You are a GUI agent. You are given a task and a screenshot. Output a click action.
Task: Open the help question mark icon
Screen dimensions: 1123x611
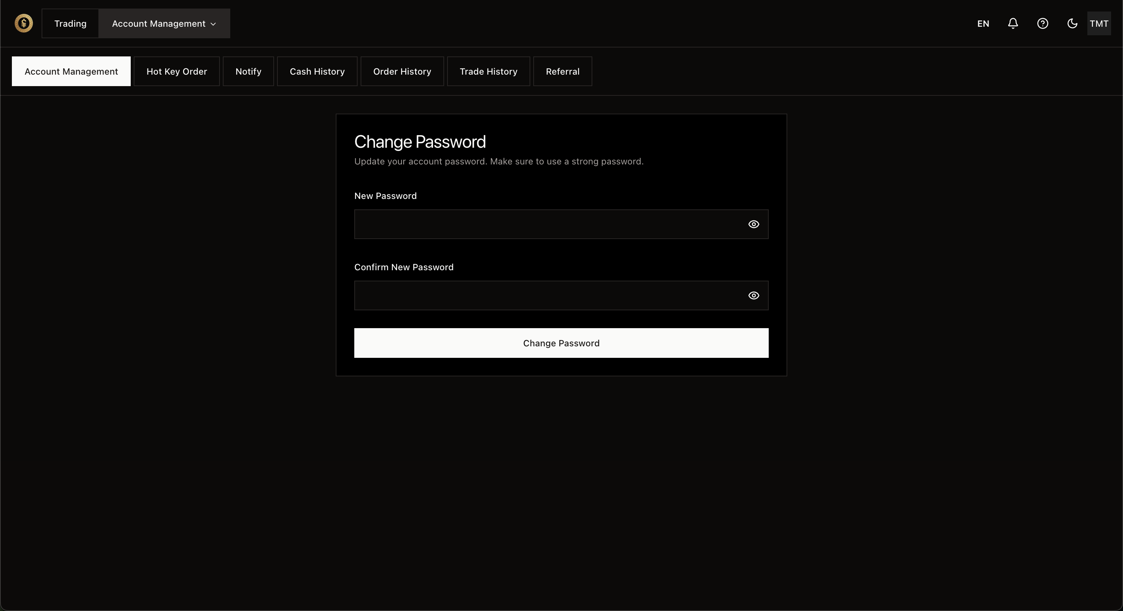(1042, 23)
